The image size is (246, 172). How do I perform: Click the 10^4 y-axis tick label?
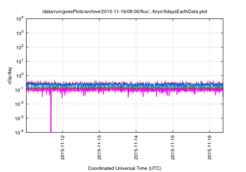(x=20, y=19)
